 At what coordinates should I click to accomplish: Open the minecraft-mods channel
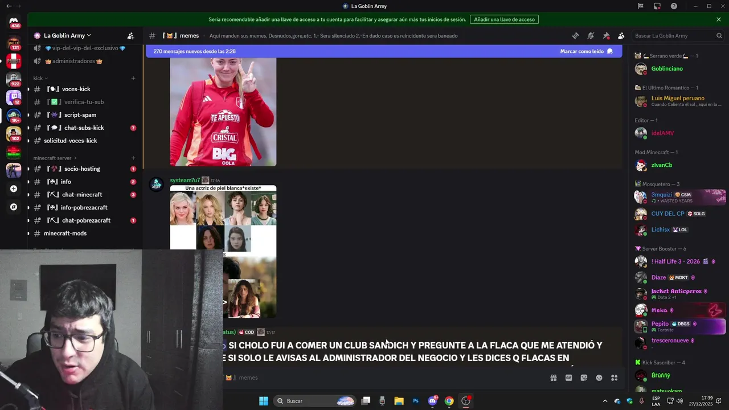point(85,233)
